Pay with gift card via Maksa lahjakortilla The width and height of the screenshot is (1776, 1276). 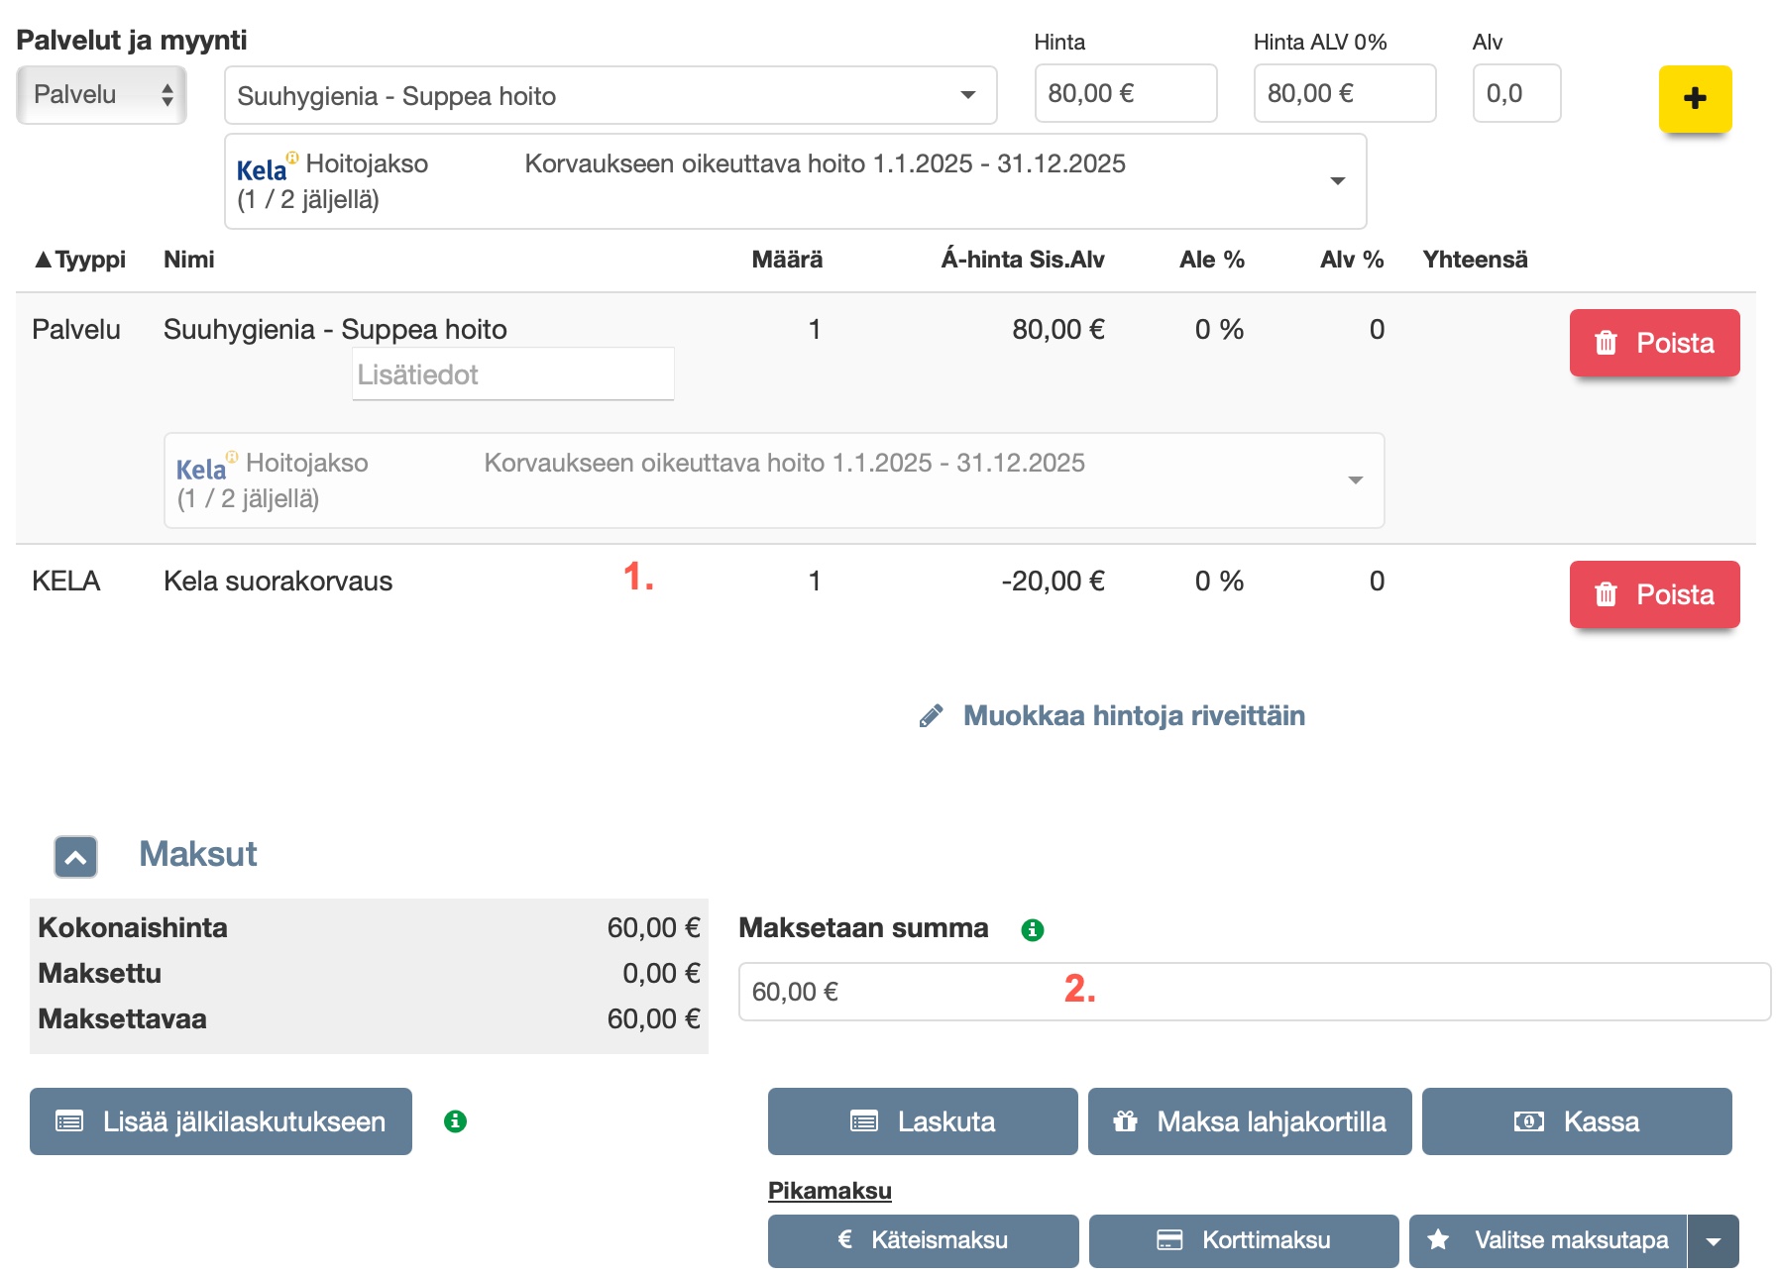[1249, 1121]
